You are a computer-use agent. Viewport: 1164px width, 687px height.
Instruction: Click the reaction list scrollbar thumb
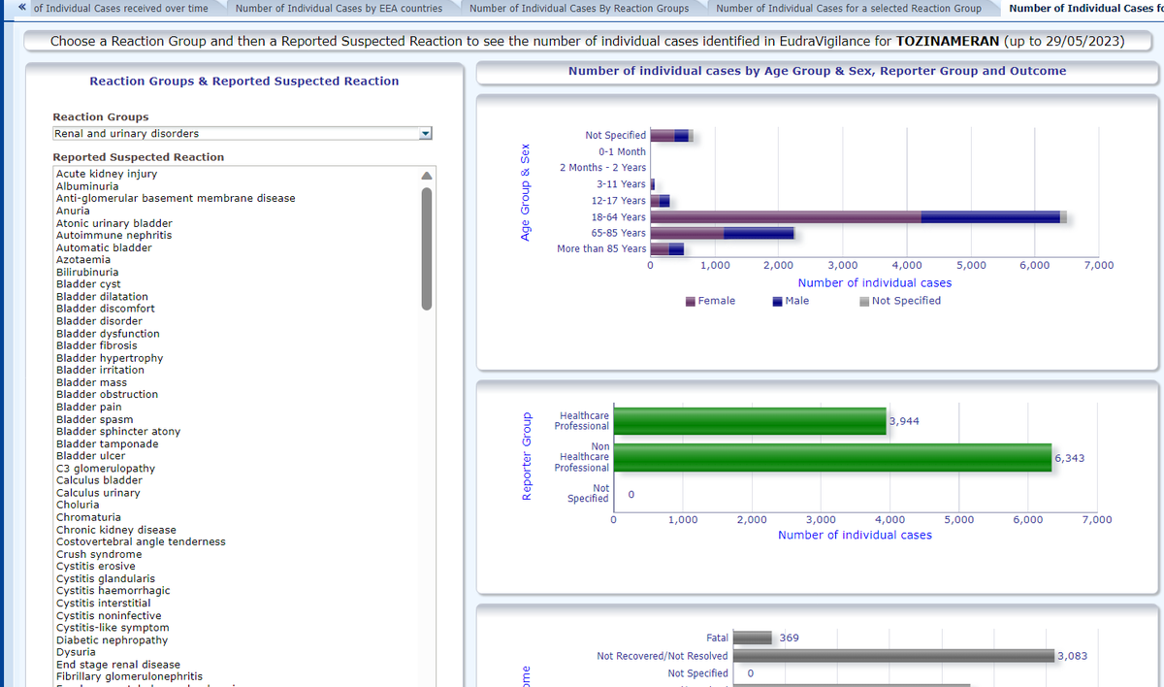425,247
